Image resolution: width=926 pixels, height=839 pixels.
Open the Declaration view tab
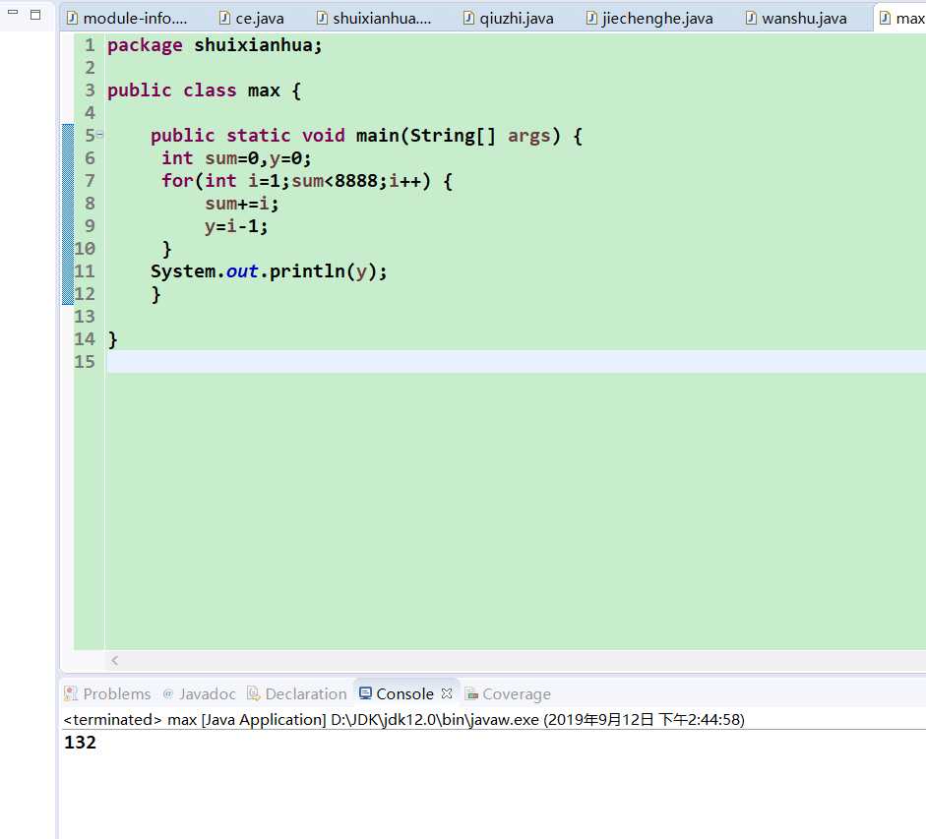(297, 693)
